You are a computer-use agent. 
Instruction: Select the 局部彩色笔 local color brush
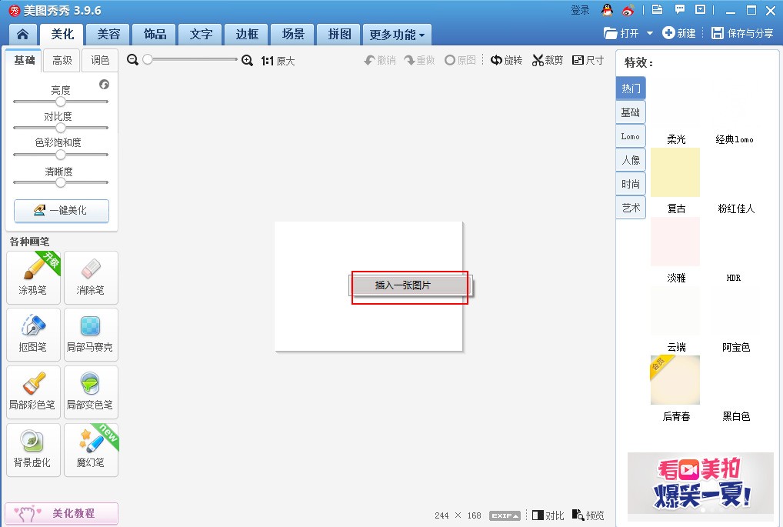pos(33,392)
